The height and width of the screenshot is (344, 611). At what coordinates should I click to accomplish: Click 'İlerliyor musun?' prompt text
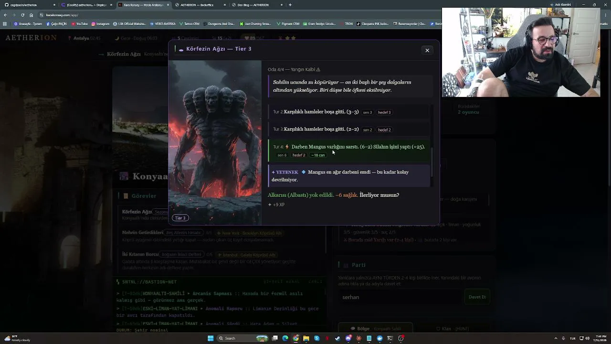coord(379,195)
